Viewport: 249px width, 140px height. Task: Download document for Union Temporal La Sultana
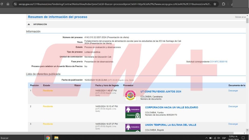233,124
